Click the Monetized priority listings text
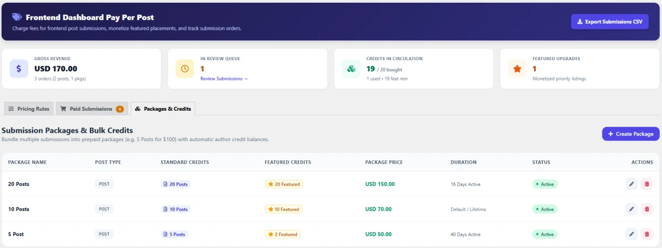The height and width of the screenshot is (248, 662). click(559, 79)
